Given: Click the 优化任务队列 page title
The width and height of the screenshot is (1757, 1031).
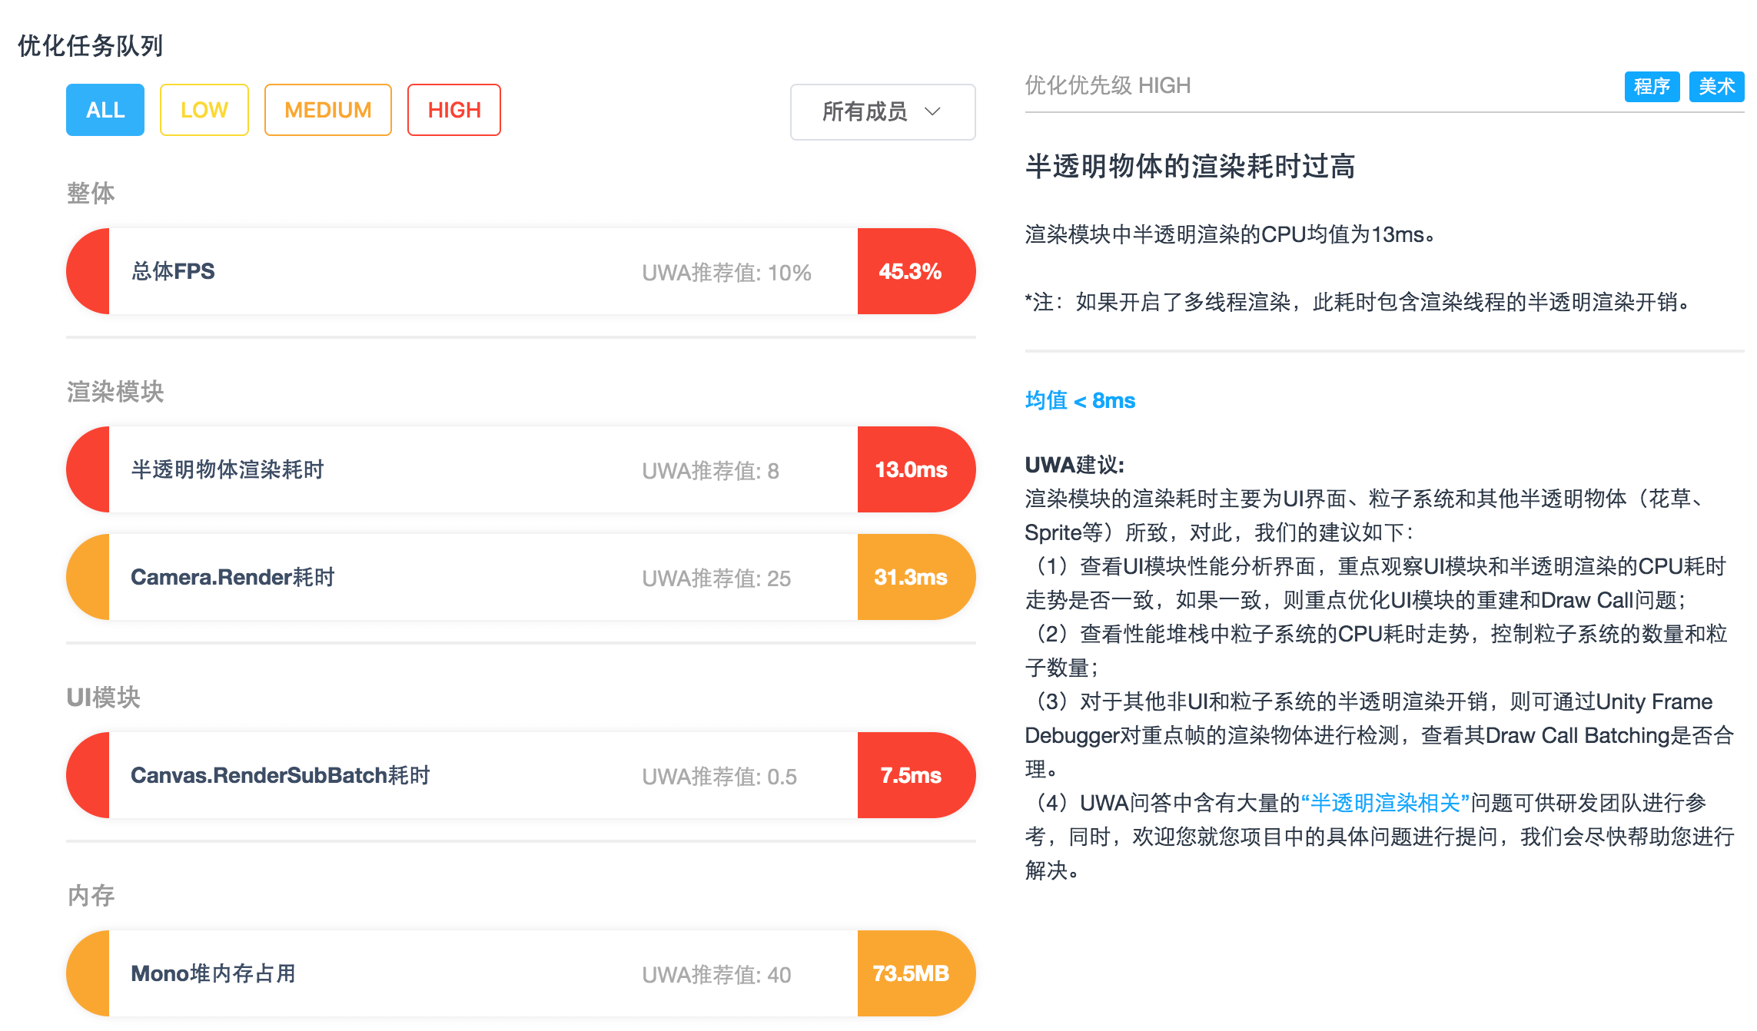Looking at the screenshot, I should coord(91,46).
